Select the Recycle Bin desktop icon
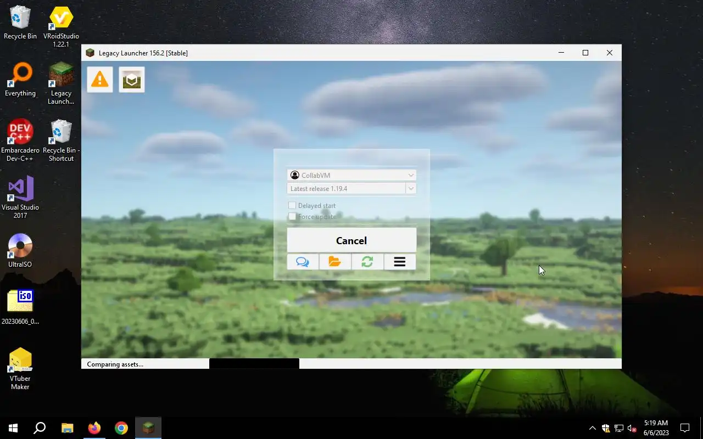703x439 pixels. [20, 23]
